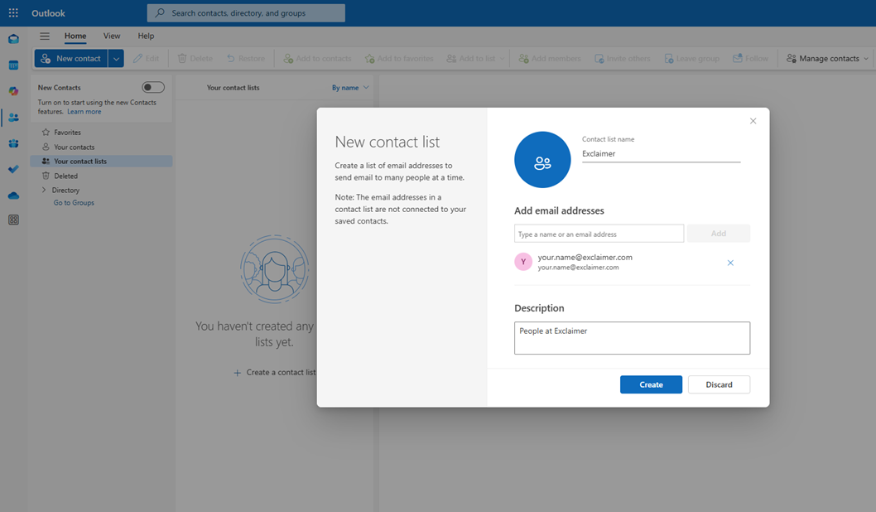Screen dimensions: 876x512
Task: Remove your.name@exclaimer.com from the list
Action: tap(730, 263)
